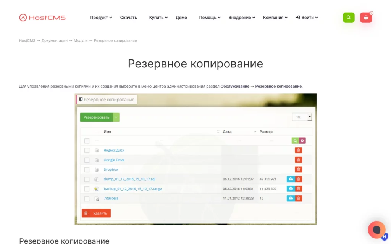This screenshot has height=244, width=391.
Task: Delete the Google Drive entry via trash icon
Action: (x=299, y=160)
